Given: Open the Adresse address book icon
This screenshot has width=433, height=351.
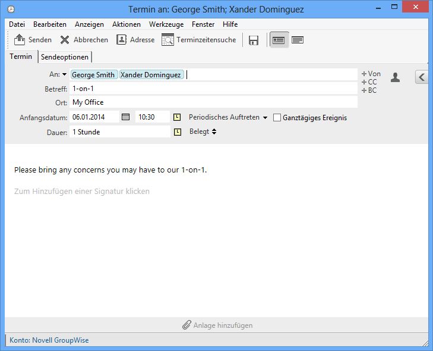Looking at the screenshot, I should pyautogui.click(x=121, y=40).
